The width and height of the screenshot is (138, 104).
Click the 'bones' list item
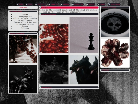[25, 26]
